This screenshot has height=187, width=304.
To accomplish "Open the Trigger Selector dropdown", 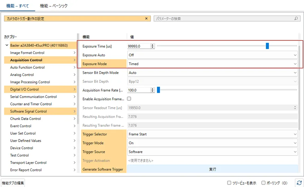I will pos(212,134).
